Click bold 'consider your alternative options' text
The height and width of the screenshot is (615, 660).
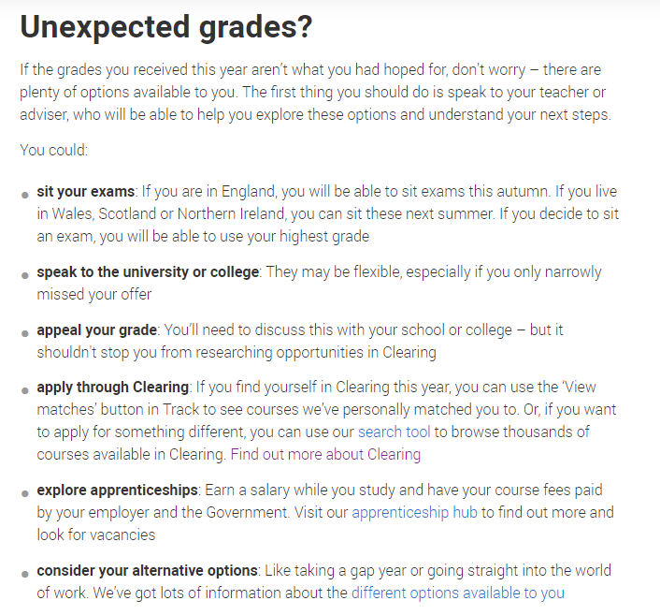(x=148, y=570)
